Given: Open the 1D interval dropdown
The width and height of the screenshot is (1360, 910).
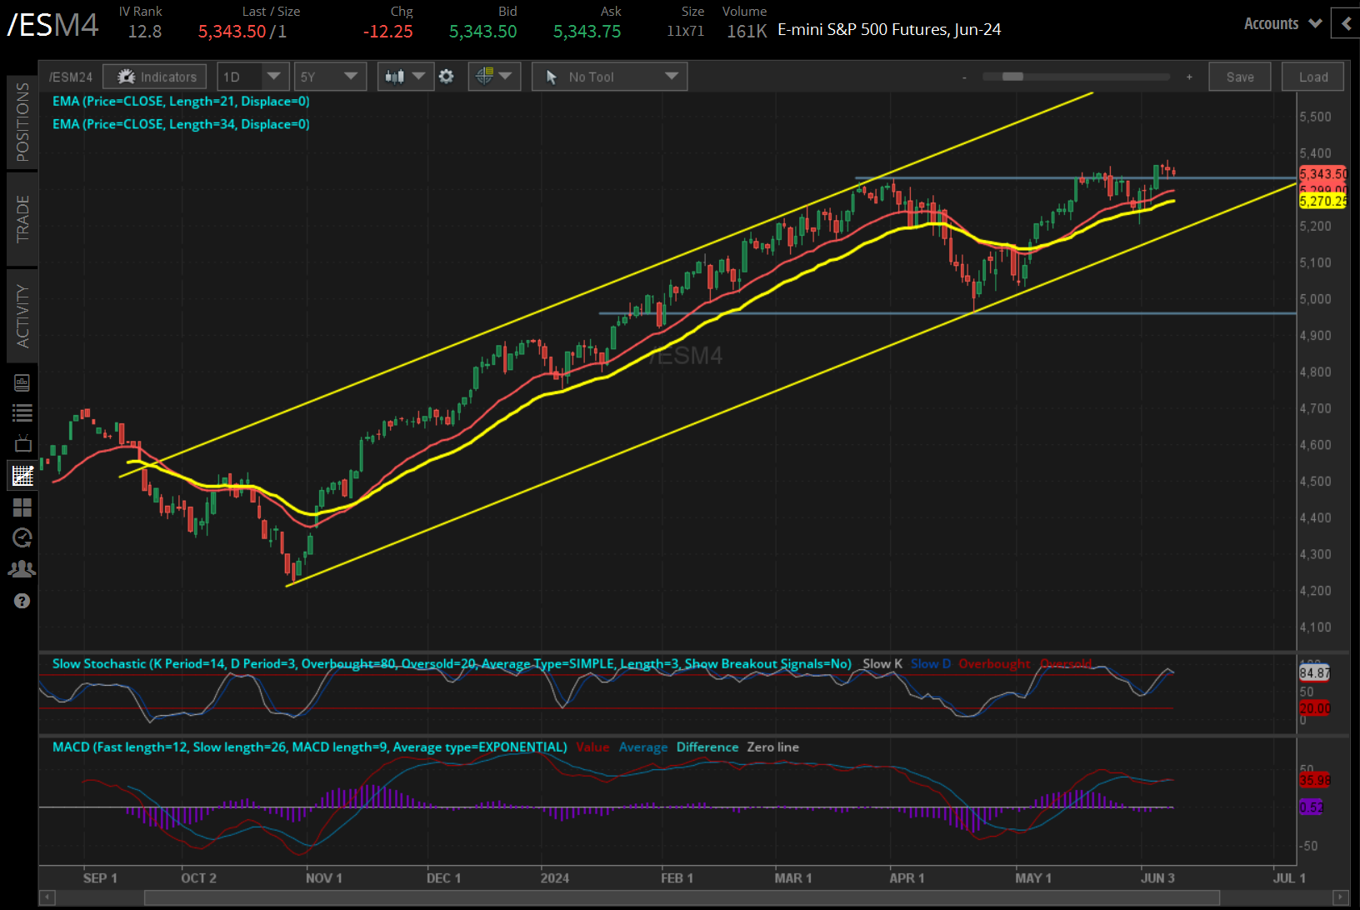Looking at the screenshot, I should [252, 77].
